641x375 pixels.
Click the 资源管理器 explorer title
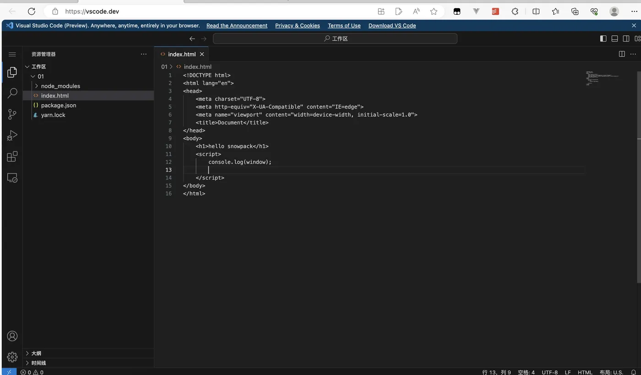(x=43, y=54)
